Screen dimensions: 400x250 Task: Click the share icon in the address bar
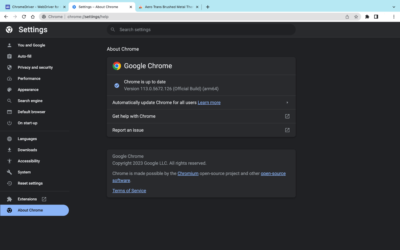347,17
